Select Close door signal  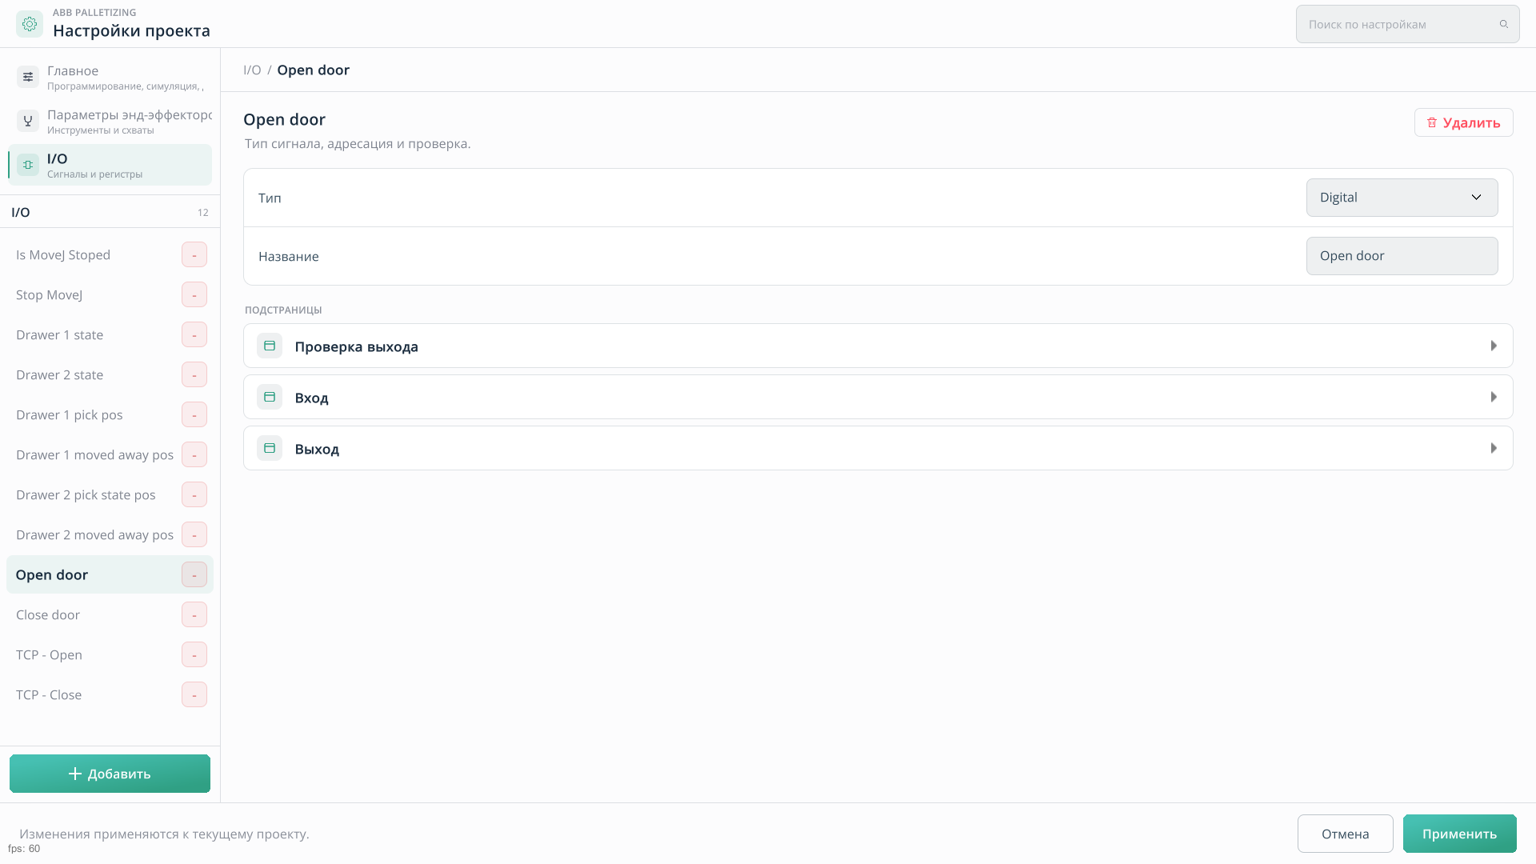tap(110, 614)
